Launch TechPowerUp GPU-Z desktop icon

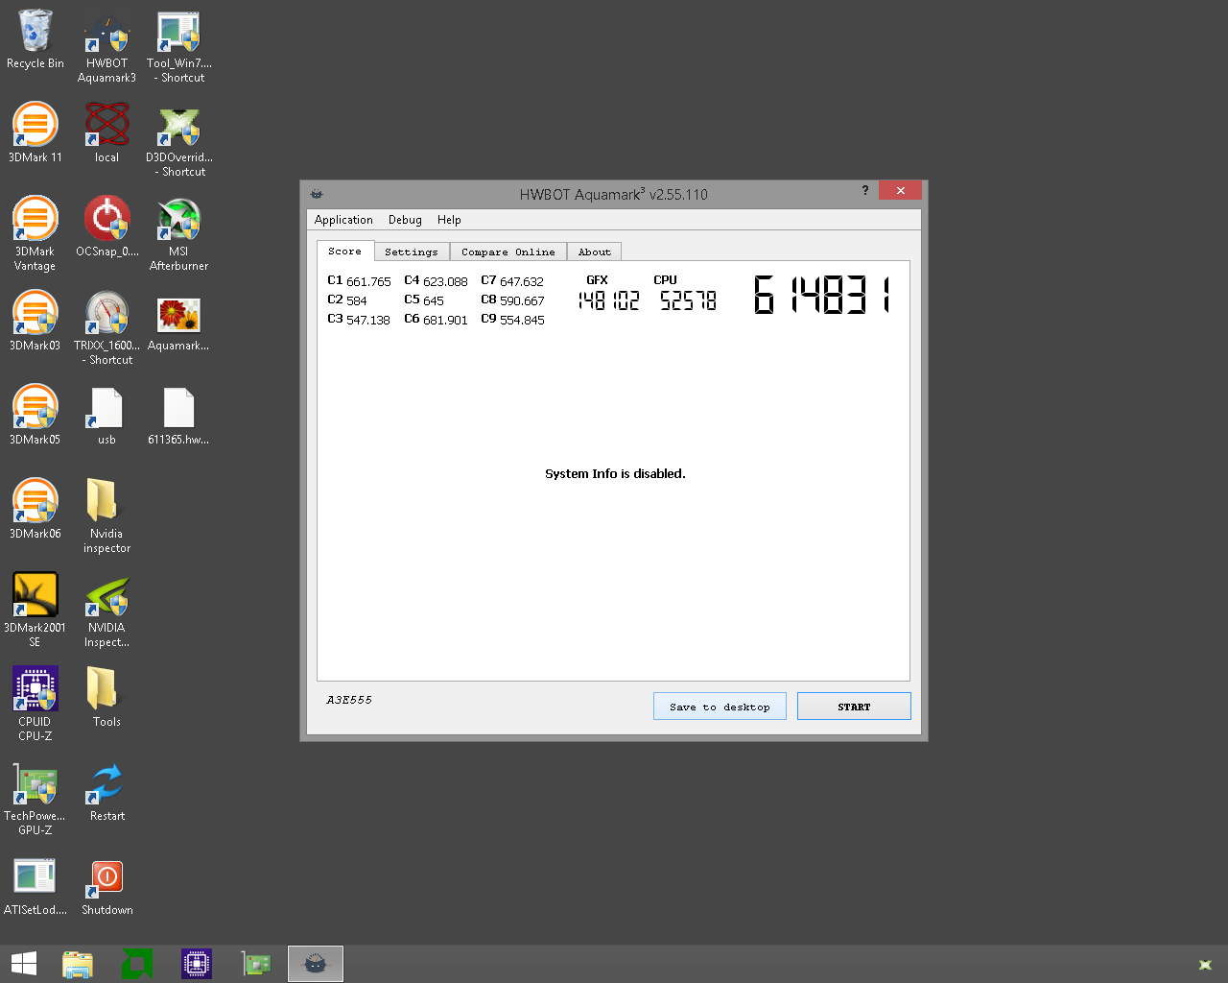point(35,799)
